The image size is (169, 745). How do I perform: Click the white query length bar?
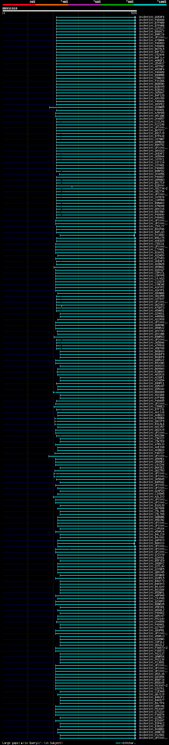point(70,11)
